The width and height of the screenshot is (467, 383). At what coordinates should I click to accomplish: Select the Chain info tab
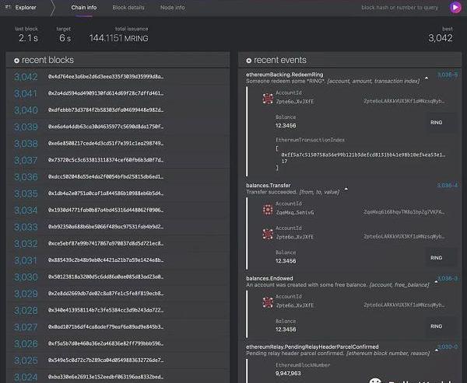click(83, 8)
